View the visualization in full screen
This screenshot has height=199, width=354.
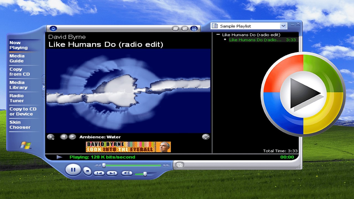tap(205, 137)
